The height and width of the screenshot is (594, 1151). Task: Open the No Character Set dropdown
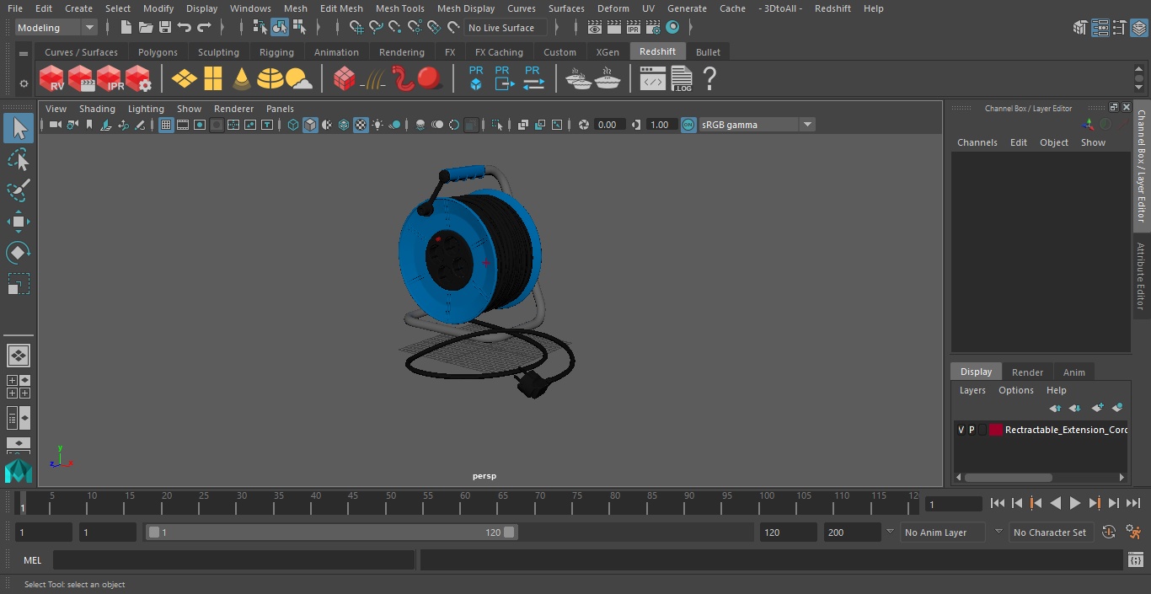click(1051, 532)
